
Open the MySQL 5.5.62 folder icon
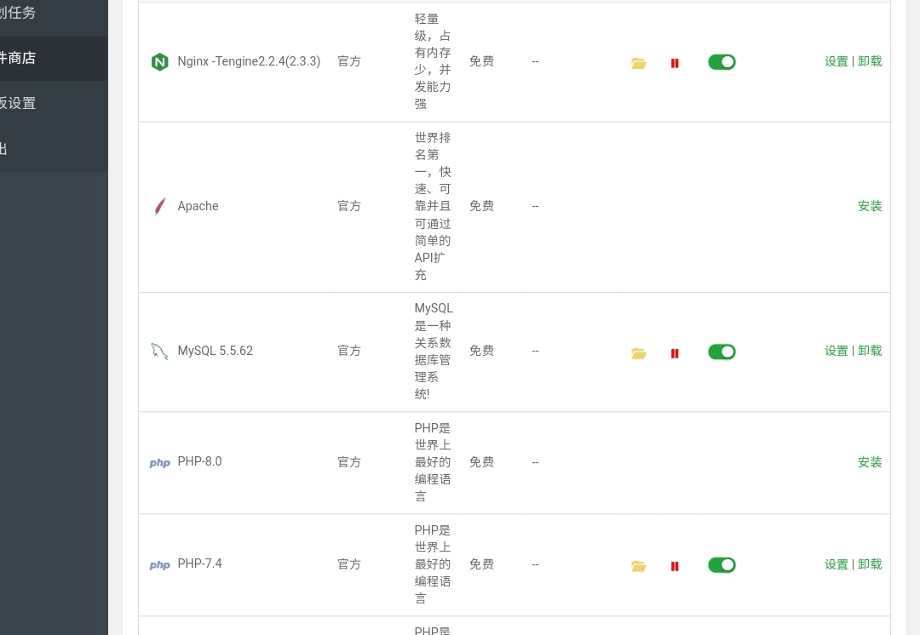(x=639, y=353)
